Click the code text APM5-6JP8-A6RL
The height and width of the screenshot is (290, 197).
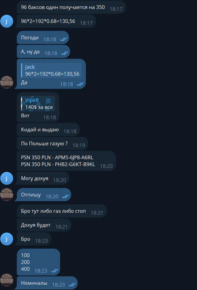pyautogui.click(x=74, y=158)
